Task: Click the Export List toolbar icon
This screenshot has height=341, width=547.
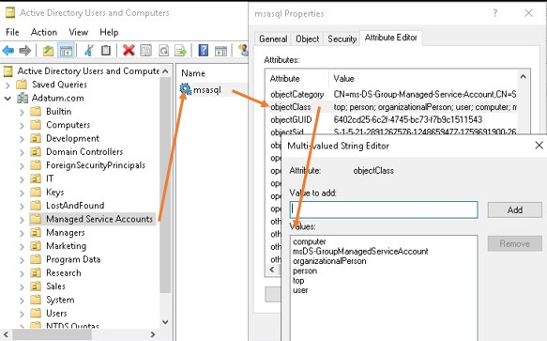Action: tap(181, 51)
